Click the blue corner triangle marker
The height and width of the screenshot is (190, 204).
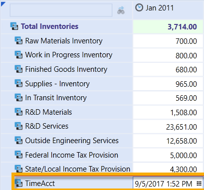click(x=3, y=4)
